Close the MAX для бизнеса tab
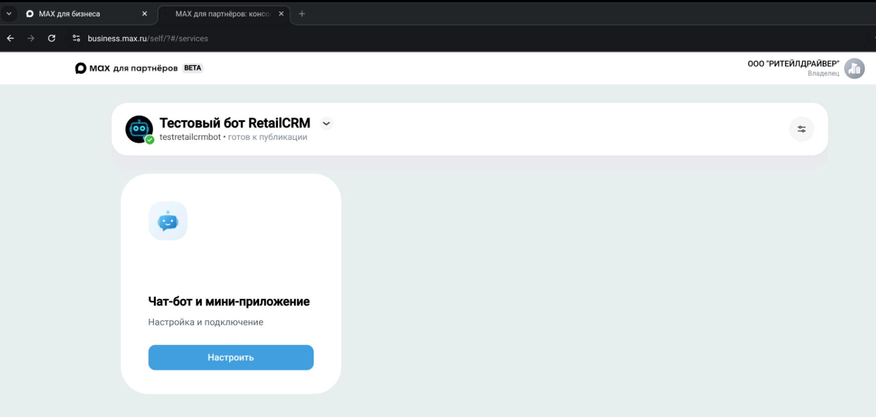This screenshot has height=417, width=876. pos(144,14)
